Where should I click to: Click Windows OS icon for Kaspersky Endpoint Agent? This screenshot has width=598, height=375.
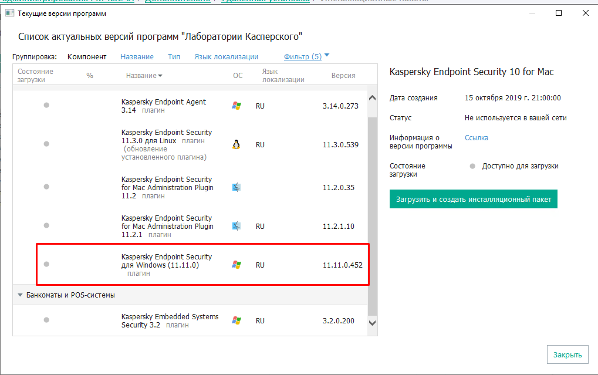pyautogui.click(x=237, y=106)
